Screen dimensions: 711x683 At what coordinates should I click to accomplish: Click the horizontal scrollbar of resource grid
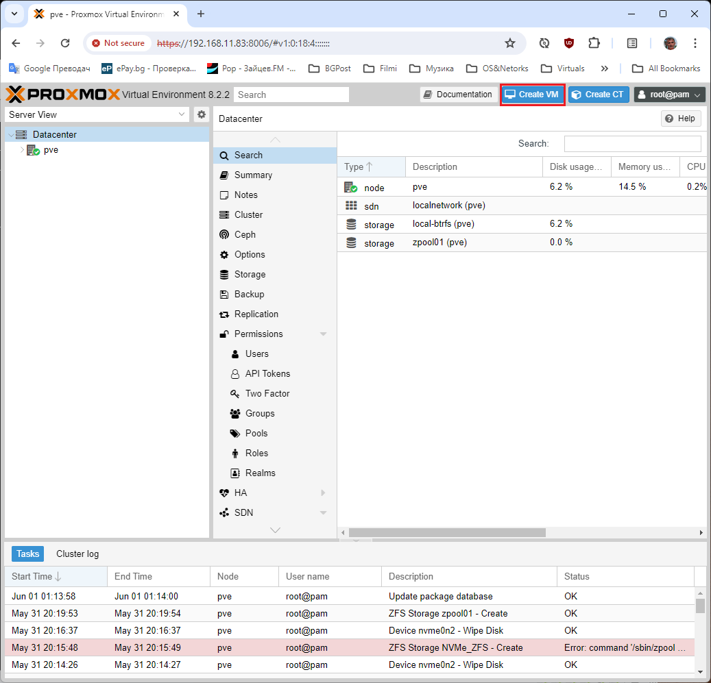pos(447,533)
